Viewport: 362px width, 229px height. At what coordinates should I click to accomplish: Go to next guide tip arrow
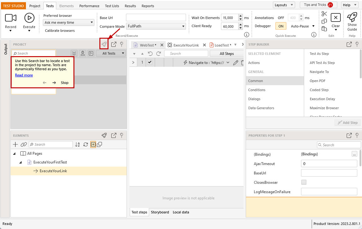point(54,83)
